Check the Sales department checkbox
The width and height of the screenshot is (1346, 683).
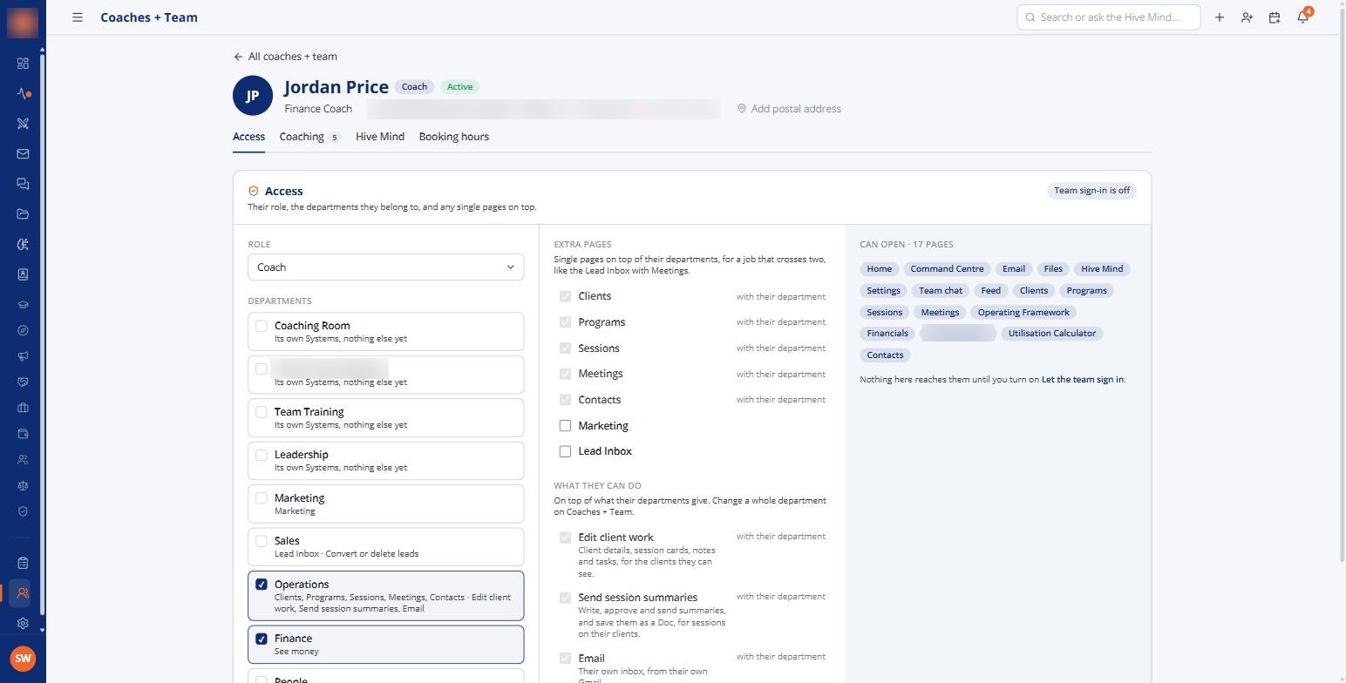click(x=262, y=541)
